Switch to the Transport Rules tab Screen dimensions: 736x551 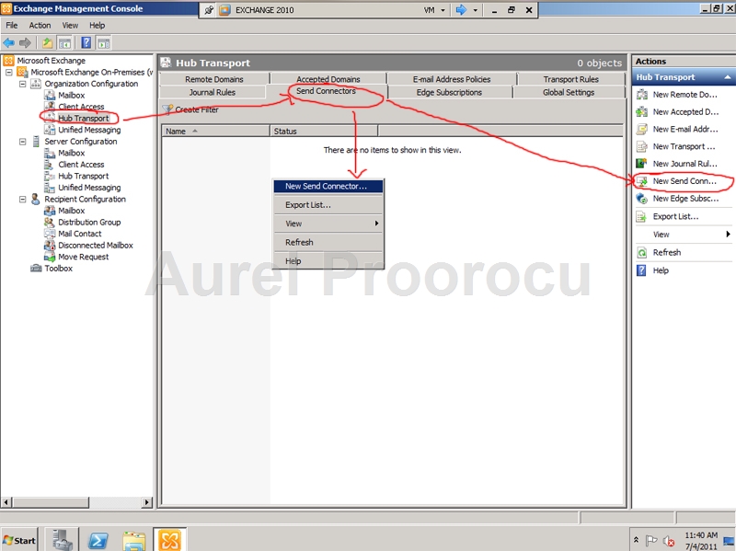click(570, 79)
